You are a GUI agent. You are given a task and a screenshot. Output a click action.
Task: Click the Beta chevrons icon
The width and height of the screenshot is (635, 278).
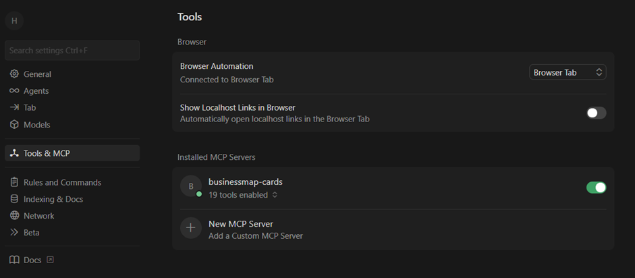pos(14,233)
